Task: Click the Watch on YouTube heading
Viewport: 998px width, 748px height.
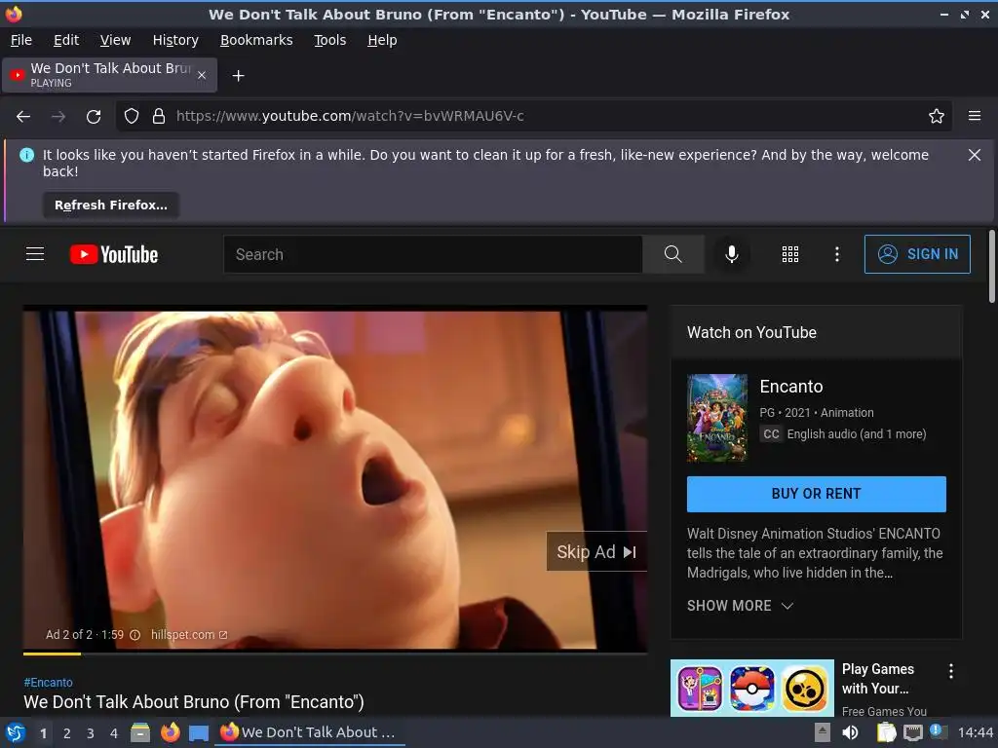Action: (751, 333)
